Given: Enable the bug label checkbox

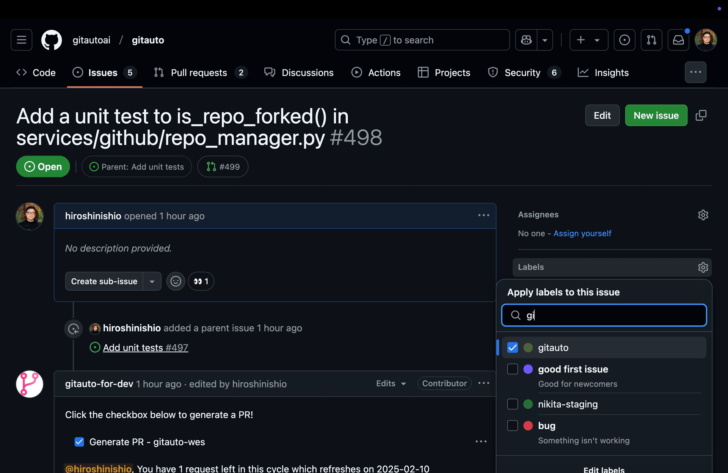Looking at the screenshot, I should click(x=512, y=426).
